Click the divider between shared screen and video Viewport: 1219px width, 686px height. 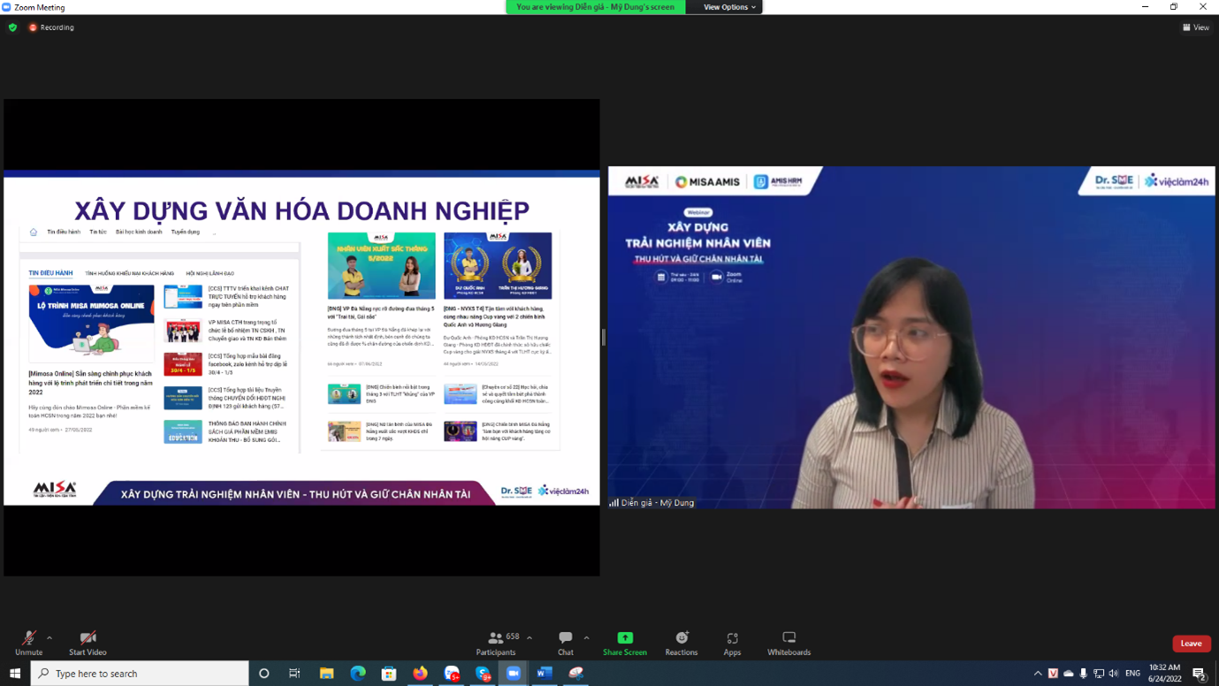click(604, 337)
